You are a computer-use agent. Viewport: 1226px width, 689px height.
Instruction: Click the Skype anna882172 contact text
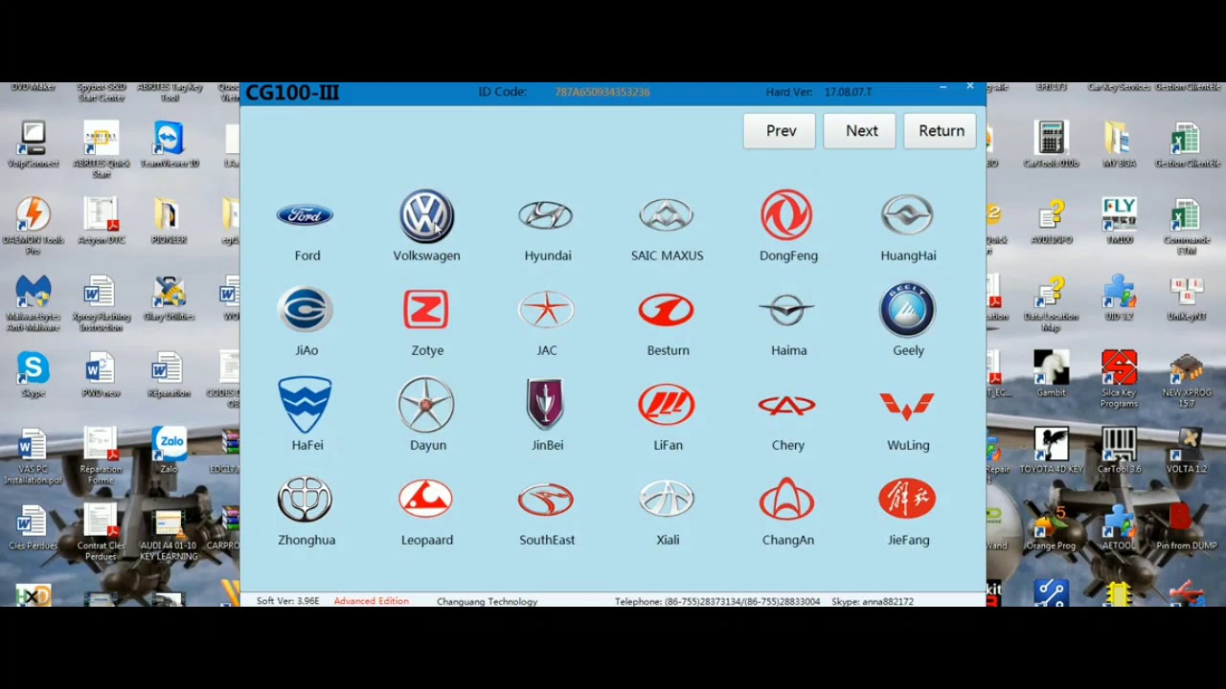point(873,601)
